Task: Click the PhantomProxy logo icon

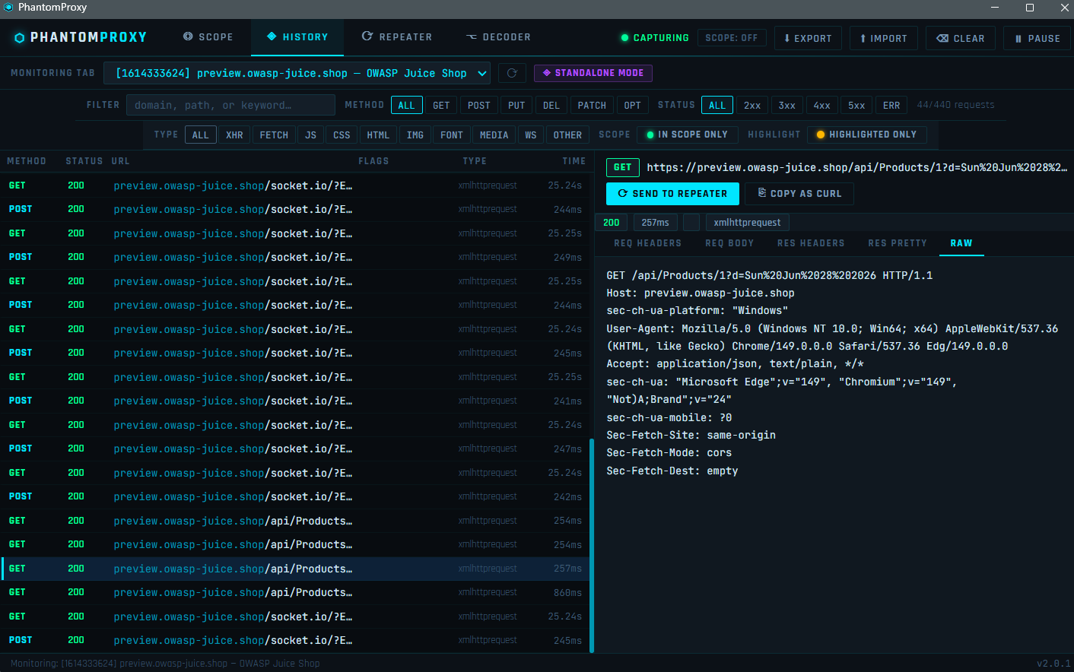Action: [20, 37]
